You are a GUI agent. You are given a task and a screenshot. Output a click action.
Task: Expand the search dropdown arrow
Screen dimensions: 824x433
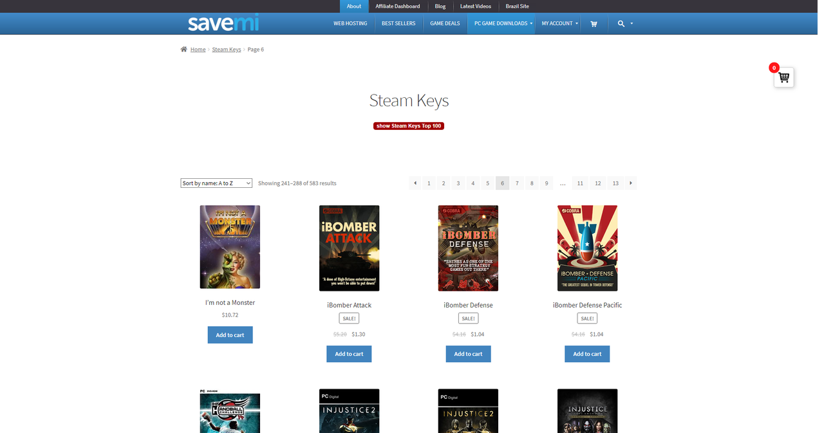(x=632, y=24)
